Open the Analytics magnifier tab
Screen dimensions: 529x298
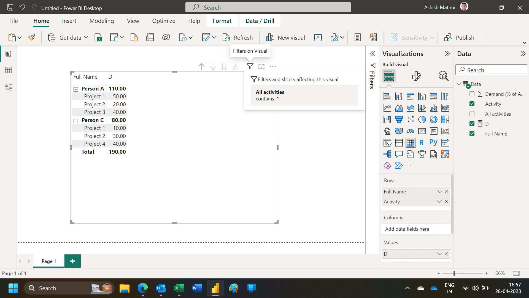coord(443,76)
